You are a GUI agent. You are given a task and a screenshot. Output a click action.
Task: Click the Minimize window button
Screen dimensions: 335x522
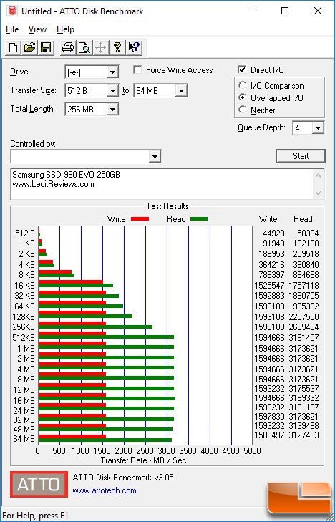point(253,11)
